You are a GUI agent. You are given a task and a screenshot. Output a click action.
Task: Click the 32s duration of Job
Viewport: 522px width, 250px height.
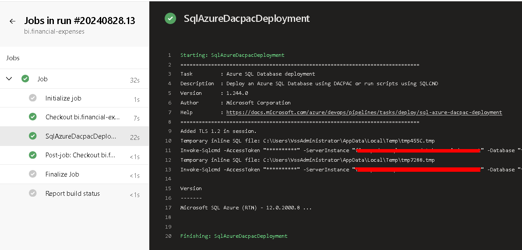click(x=134, y=80)
